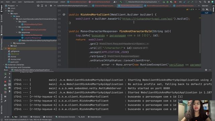
Task: Select opened file in Project panel
Action: [38, 6]
